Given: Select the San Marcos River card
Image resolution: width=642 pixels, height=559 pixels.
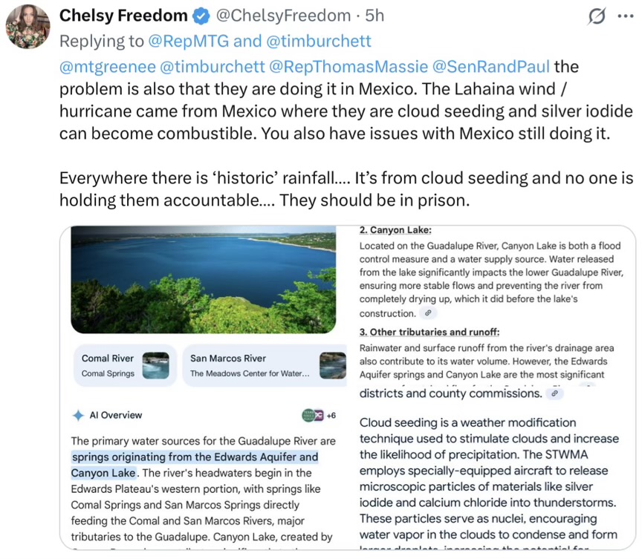Looking at the screenshot, I should point(265,365).
